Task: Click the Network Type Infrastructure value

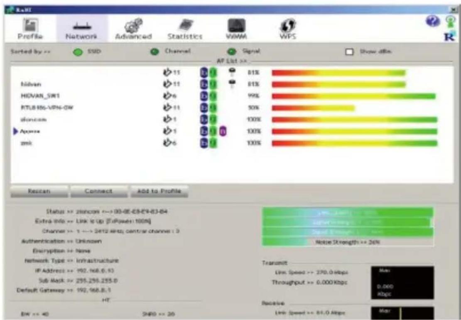Action: coord(97,261)
